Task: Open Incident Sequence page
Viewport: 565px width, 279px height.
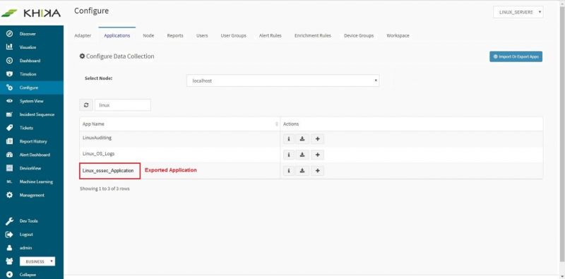Action: pos(37,114)
